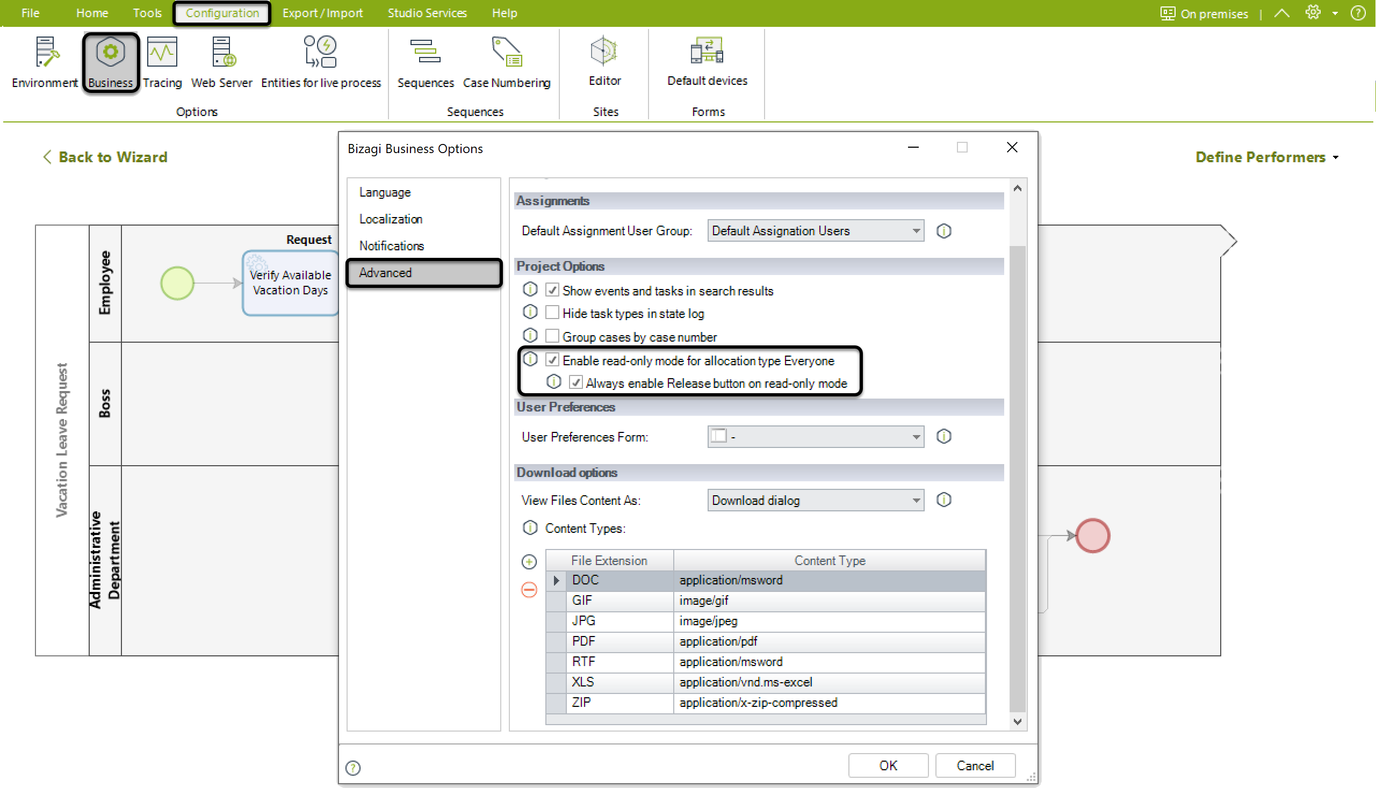
Task: Select the application/vnd.ms-excel content type cell
Action: pos(829,682)
